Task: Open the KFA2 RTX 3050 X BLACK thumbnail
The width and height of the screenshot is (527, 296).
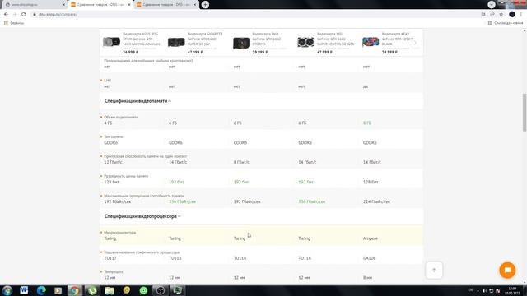Action: coord(371,42)
